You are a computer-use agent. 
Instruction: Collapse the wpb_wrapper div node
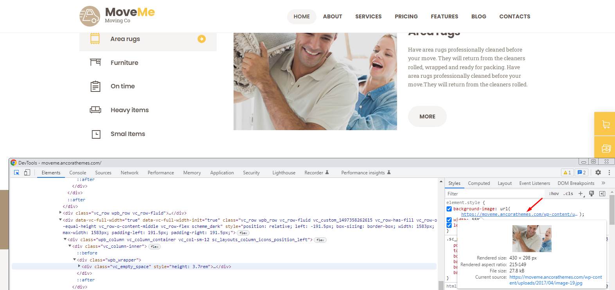[75, 260]
